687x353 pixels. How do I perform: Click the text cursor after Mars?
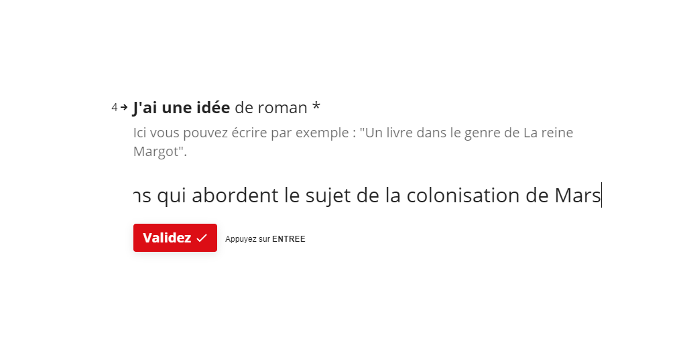pos(602,196)
